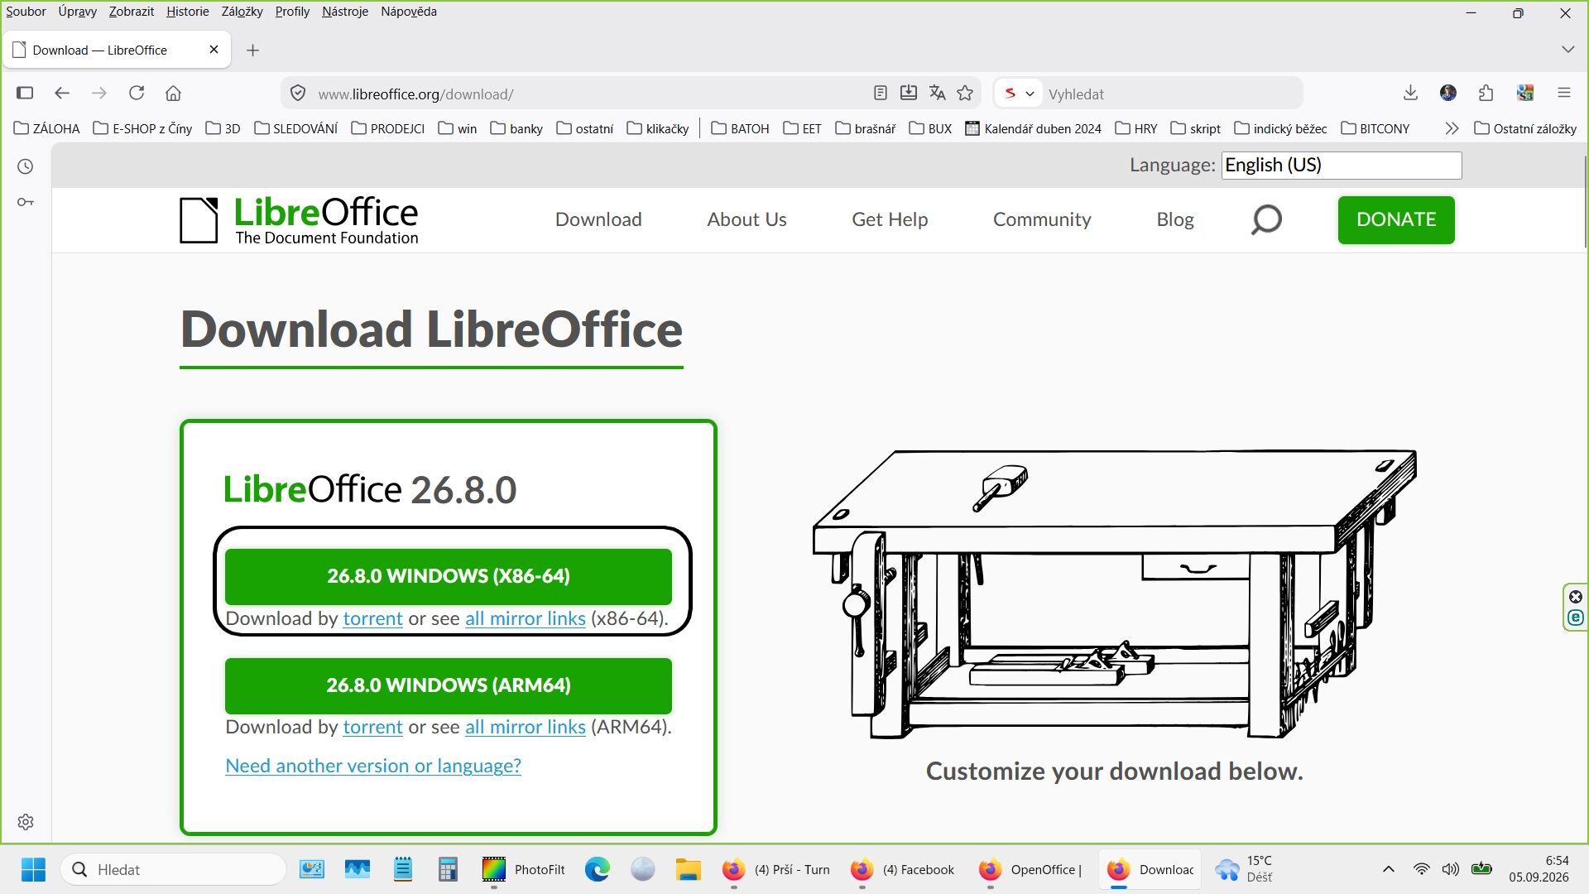The image size is (1589, 894).
Task: Go to the browser home page
Action: coord(173,94)
